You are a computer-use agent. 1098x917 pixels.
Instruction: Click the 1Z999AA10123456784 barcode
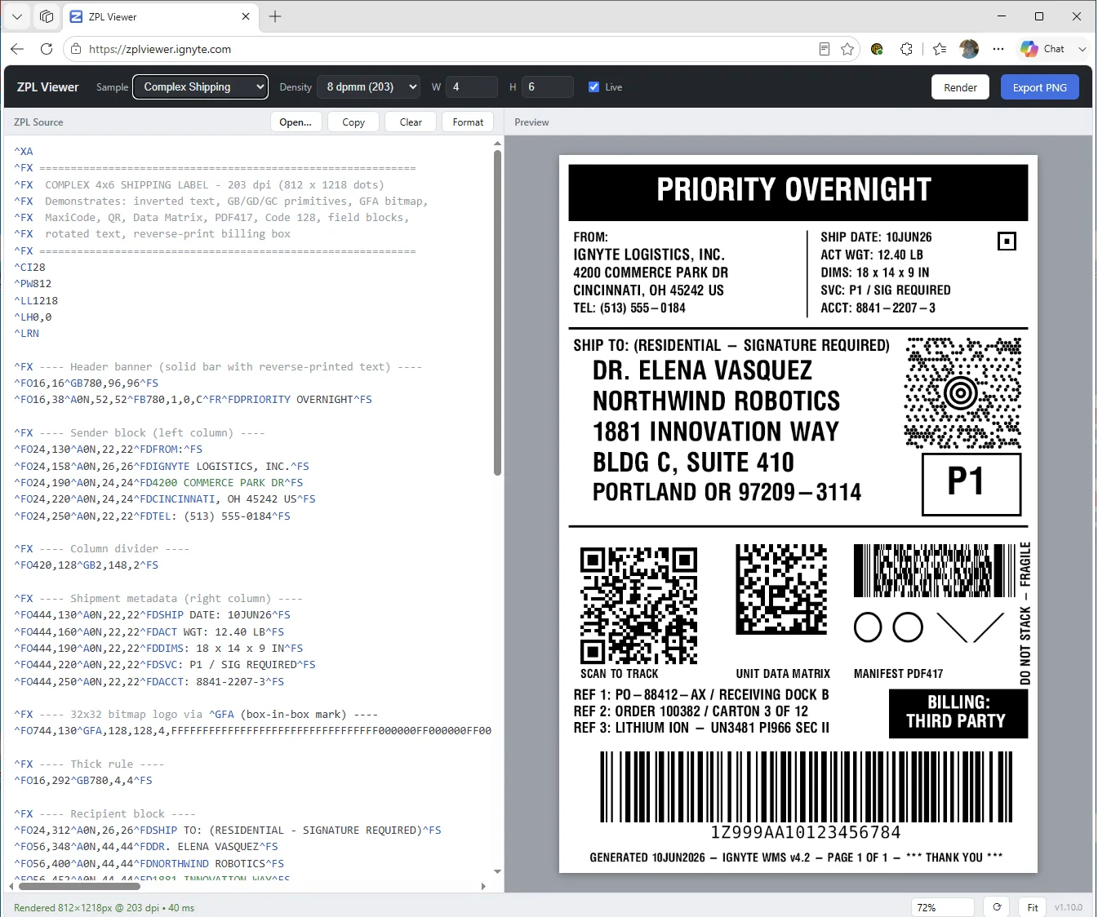click(x=806, y=786)
